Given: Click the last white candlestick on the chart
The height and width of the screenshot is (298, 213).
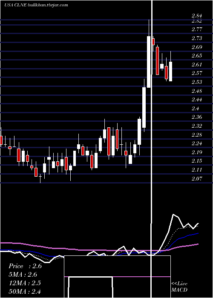Looking at the screenshot, I should coord(170,72).
